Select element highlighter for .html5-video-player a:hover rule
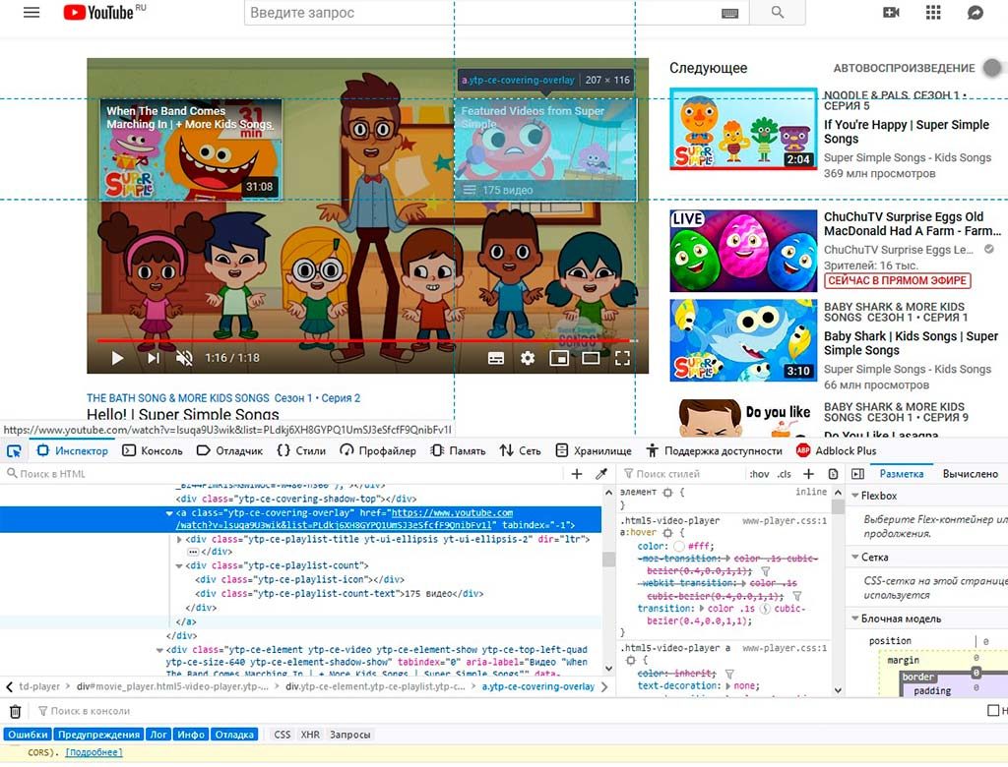Viewport: 1008px width, 767px height. pos(668,533)
